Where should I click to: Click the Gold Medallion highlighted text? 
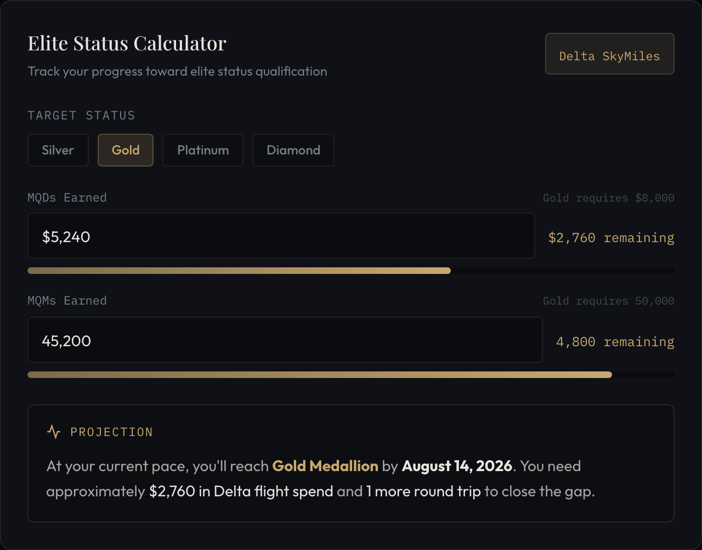[x=325, y=466]
